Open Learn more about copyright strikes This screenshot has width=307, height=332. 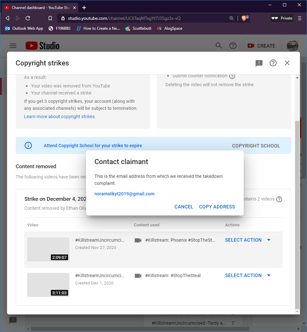tap(59, 117)
